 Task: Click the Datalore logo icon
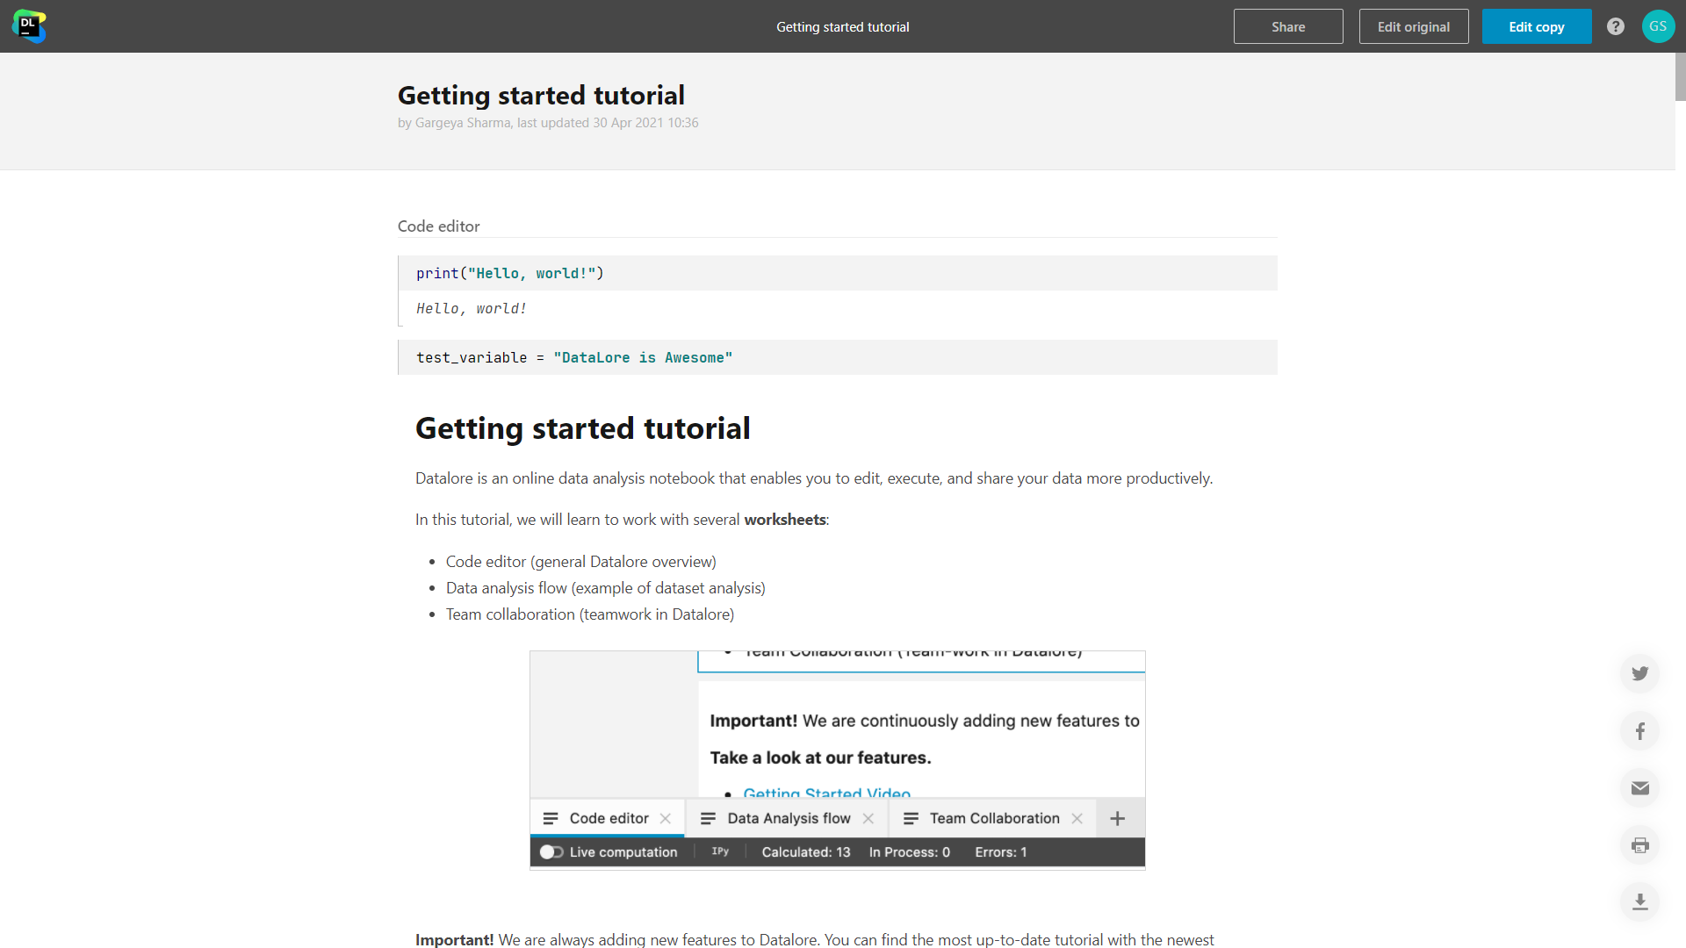pos(29,26)
